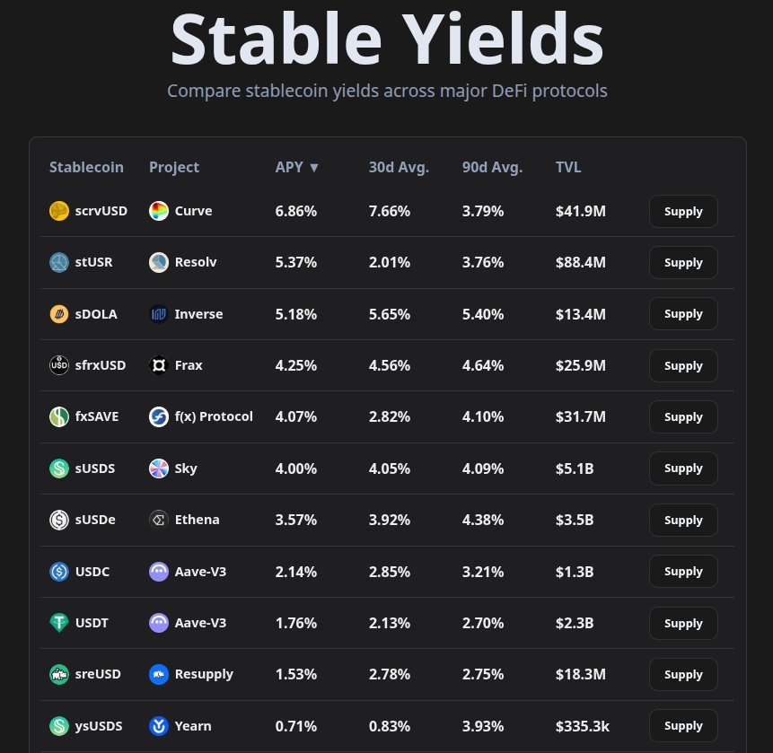Click the scrvUSD coin icon

click(x=59, y=212)
